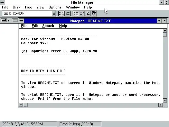Open Tree menu in File Manager
This screenshot has height=127, width=169.
click(28, 7)
